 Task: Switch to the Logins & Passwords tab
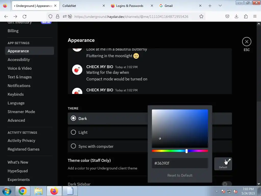click(132, 6)
